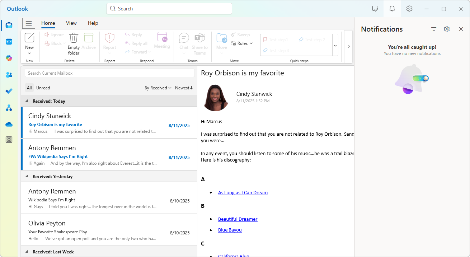Open Antony Remmen's 8/10/2025 email
Screen dimensions: 470x257
coord(109,198)
